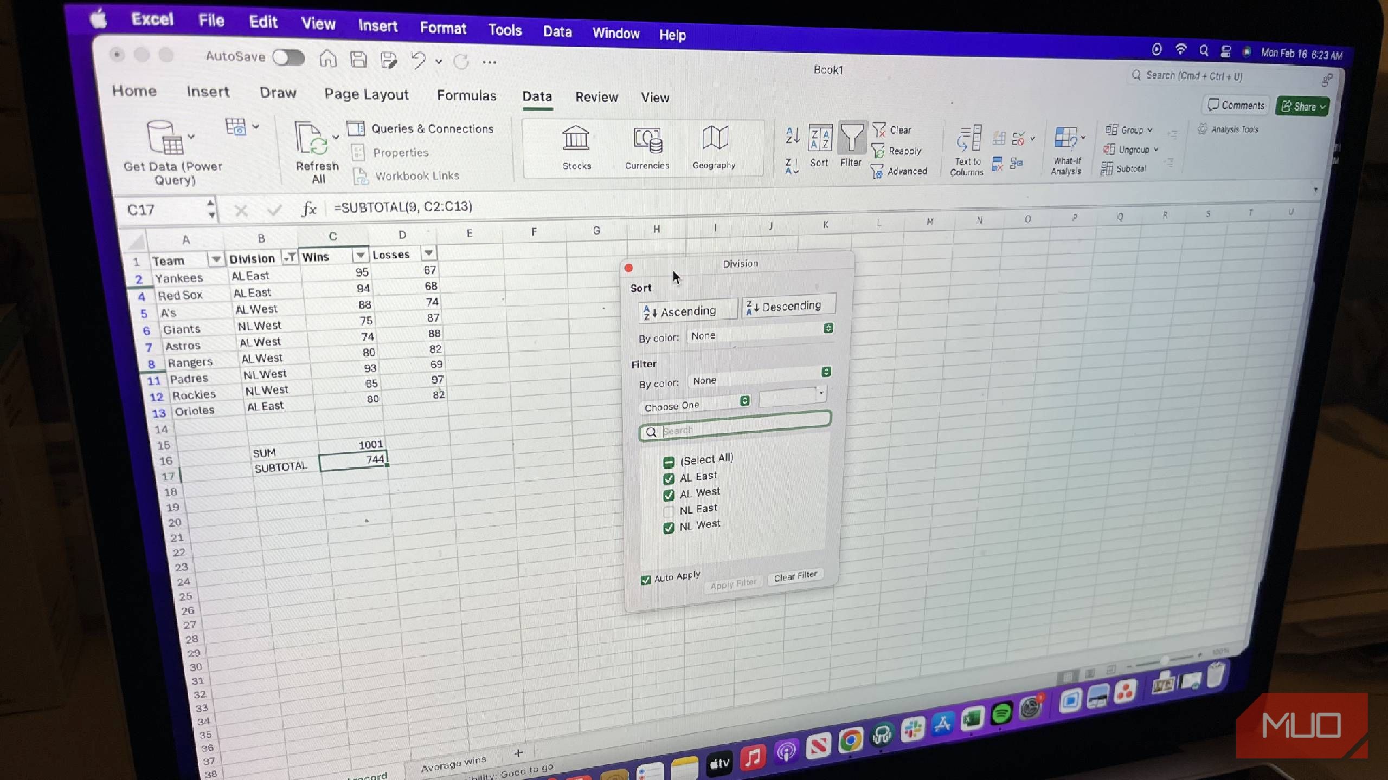Open Spotify from the Dock

[1001, 714]
